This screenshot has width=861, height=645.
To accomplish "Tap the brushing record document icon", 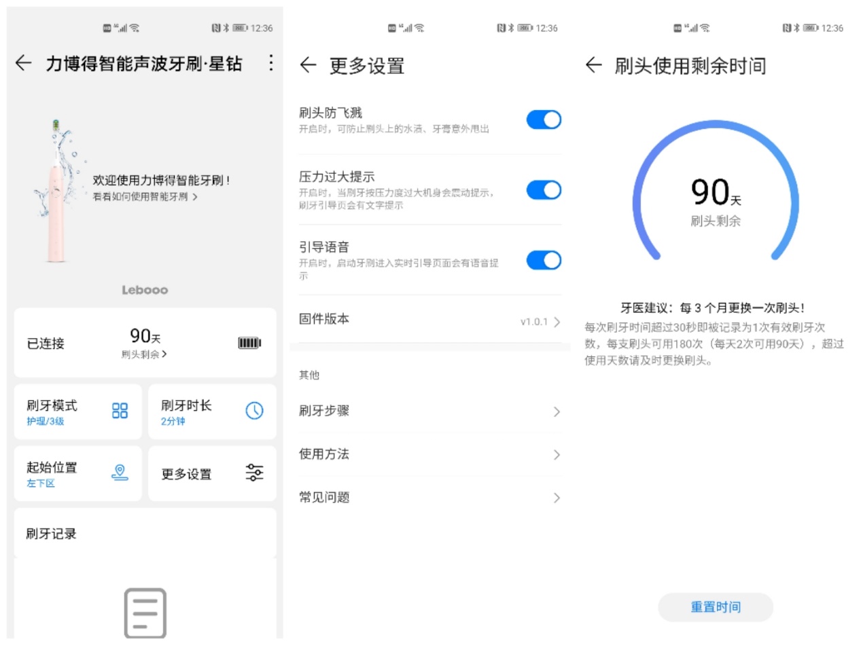I will pyautogui.click(x=144, y=612).
